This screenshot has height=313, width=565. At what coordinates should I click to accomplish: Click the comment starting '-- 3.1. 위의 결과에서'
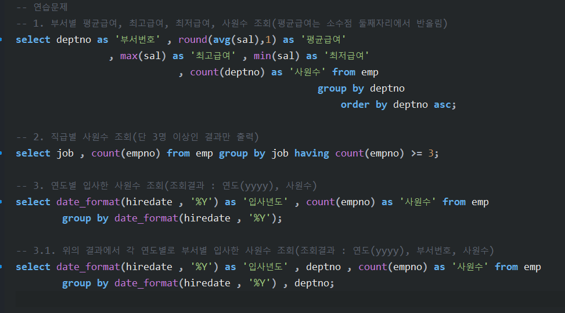[255, 250]
